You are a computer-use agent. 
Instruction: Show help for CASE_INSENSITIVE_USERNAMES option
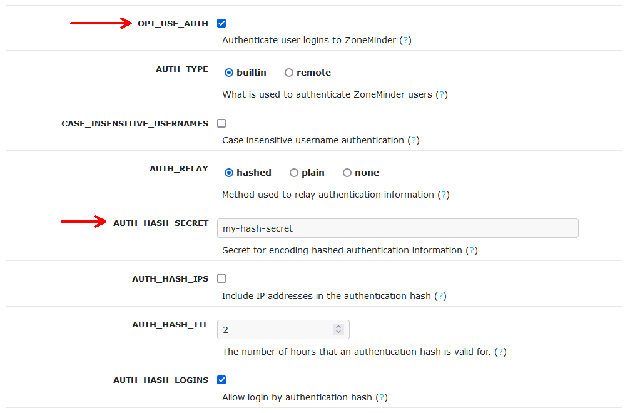(414, 140)
